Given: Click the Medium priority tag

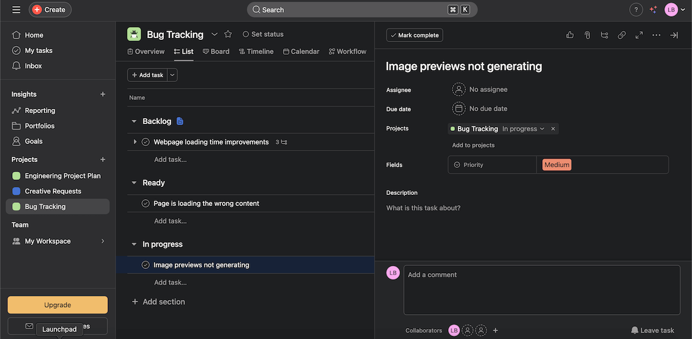Looking at the screenshot, I should pos(556,165).
